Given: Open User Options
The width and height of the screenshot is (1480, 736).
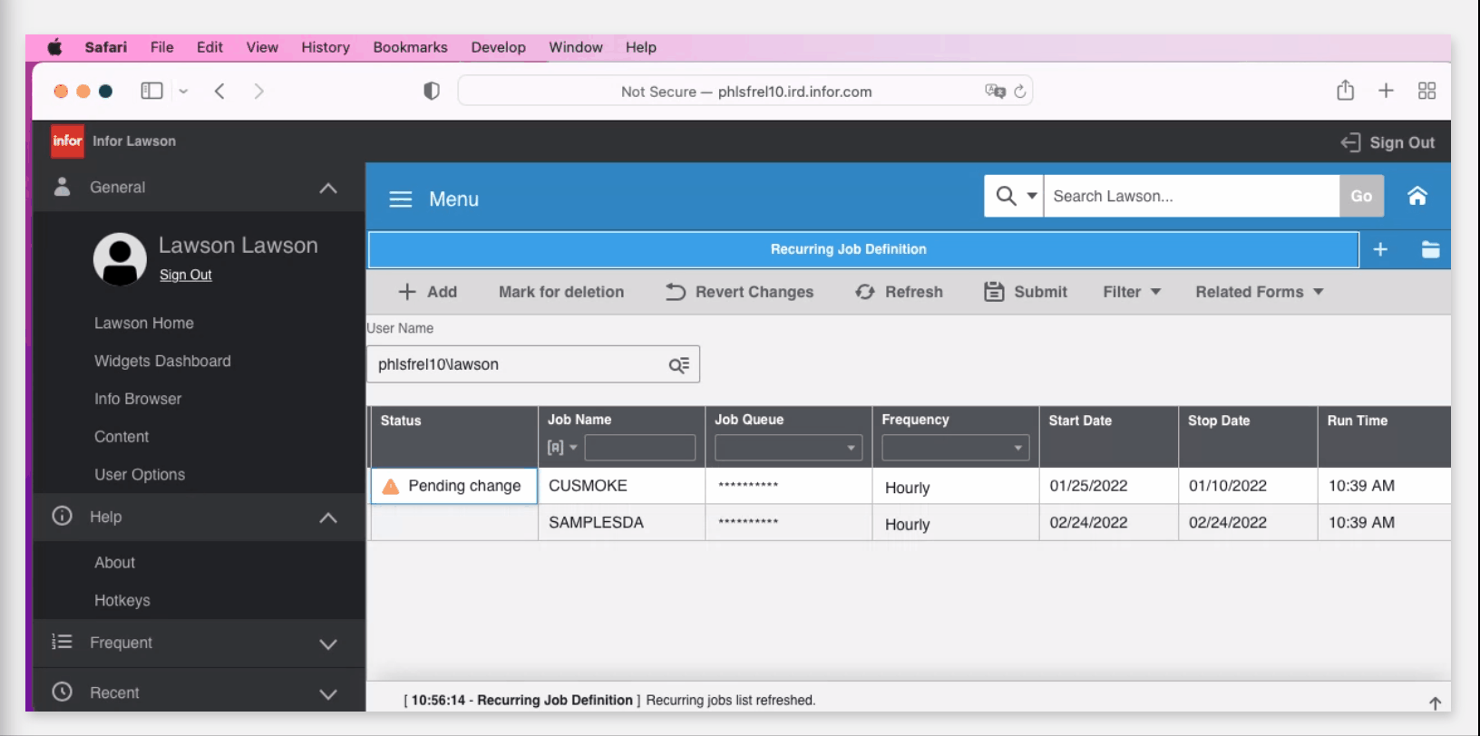Looking at the screenshot, I should [x=140, y=474].
